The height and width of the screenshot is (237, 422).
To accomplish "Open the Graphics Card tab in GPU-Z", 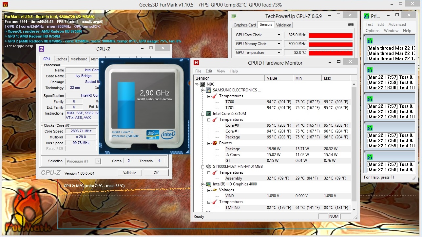I will pos(245,25).
